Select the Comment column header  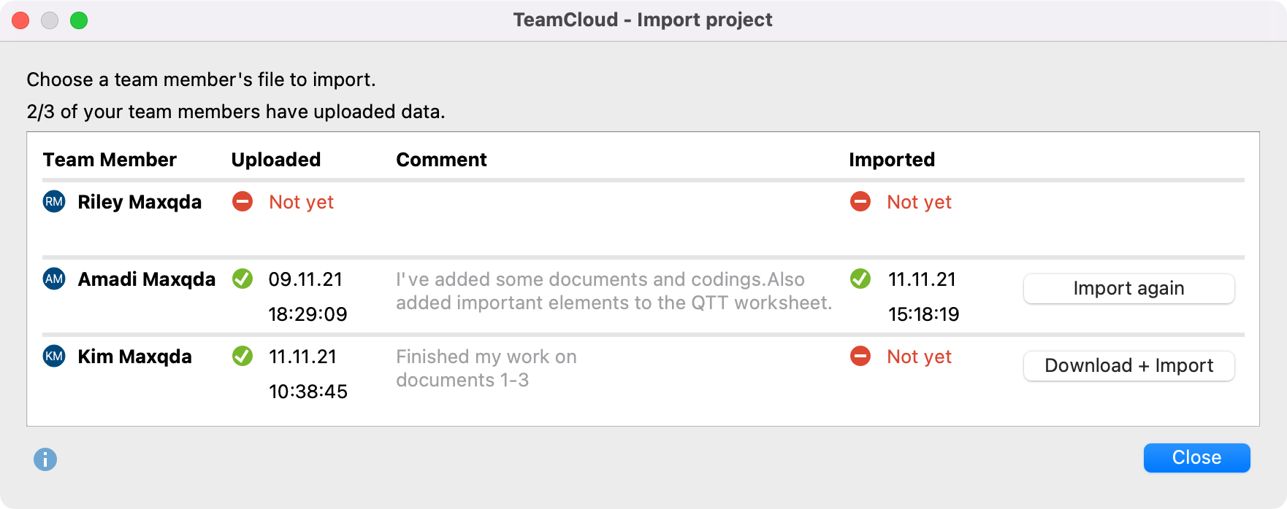click(x=441, y=159)
